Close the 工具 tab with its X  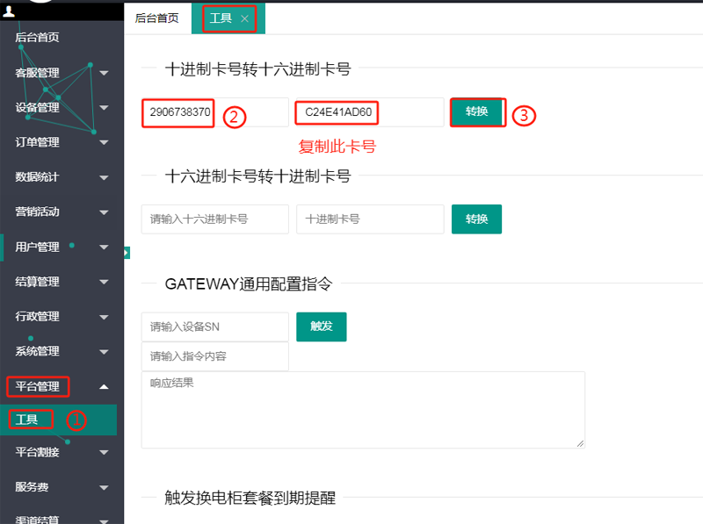coord(244,18)
